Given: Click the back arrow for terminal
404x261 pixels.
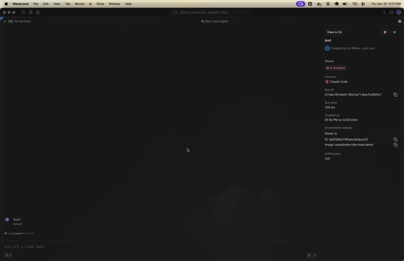Looking at the screenshot, I should coord(5,21).
